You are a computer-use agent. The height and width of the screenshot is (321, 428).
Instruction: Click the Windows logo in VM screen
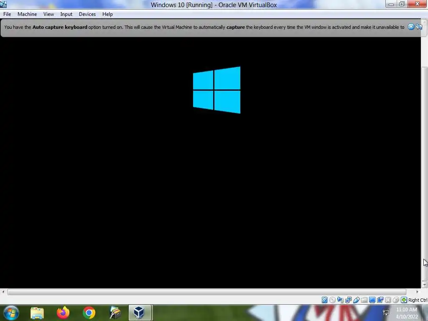(217, 90)
